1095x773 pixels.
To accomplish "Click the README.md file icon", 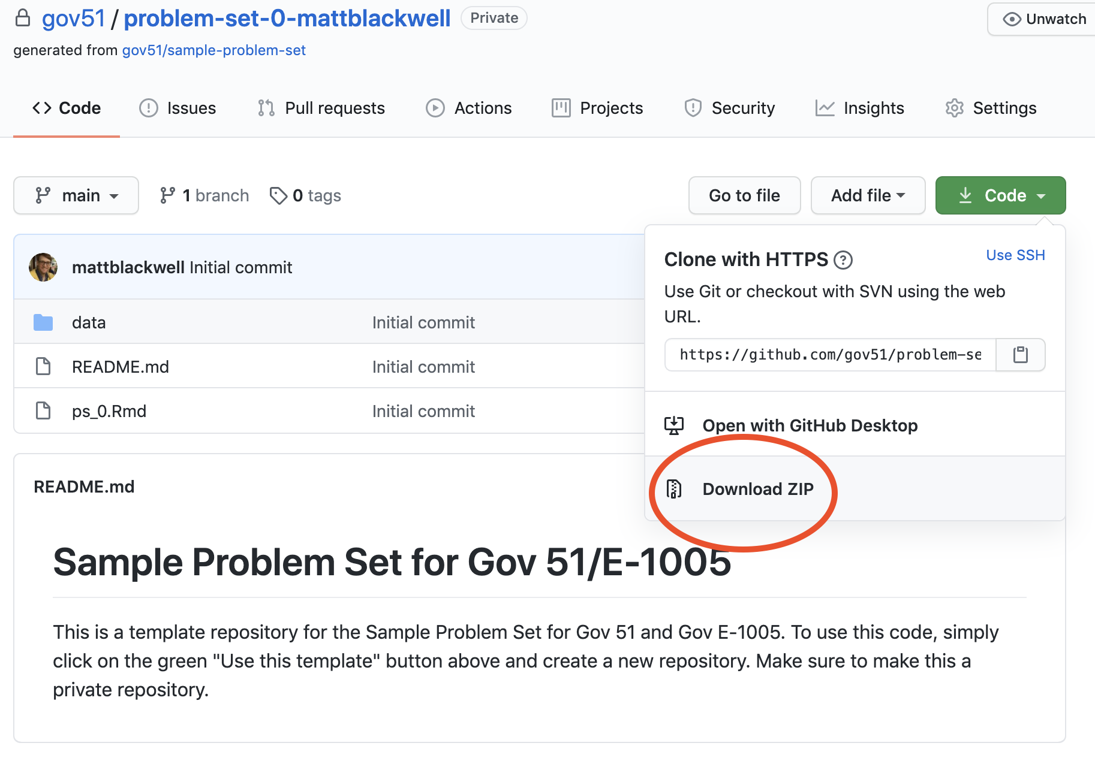I will point(43,366).
